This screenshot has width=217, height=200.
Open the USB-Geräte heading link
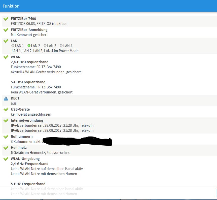20,109
